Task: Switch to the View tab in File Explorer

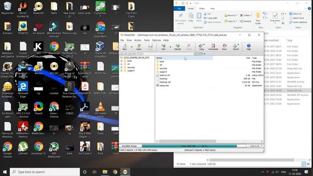Action: tap(212, 9)
